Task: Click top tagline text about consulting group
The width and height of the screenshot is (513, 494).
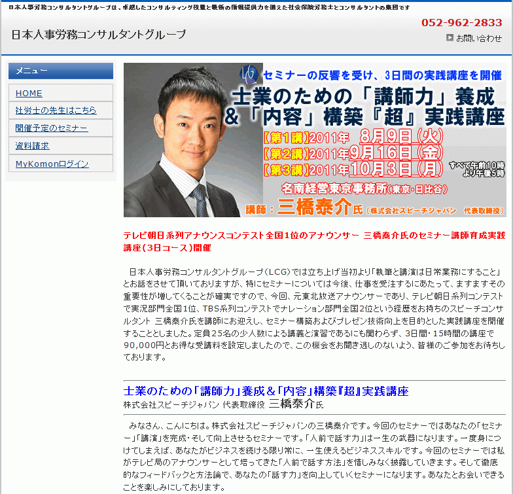Action: [x=209, y=7]
